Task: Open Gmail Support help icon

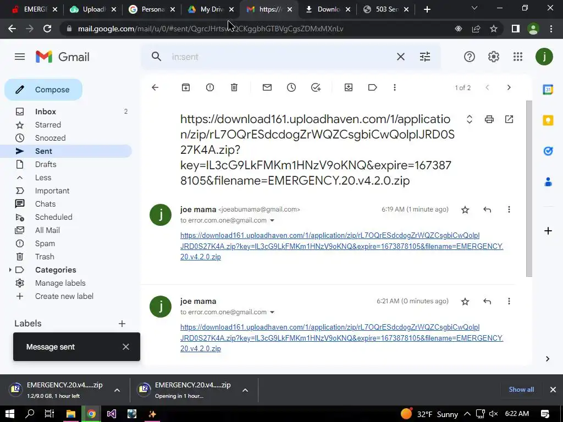Action: coord(470,57)
